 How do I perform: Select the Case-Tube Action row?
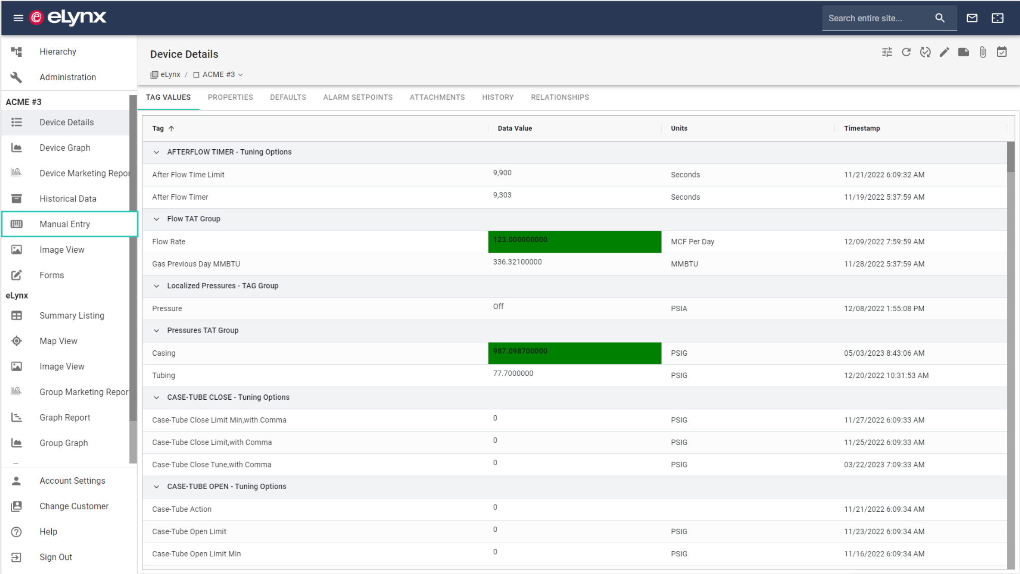coord(574,509)
